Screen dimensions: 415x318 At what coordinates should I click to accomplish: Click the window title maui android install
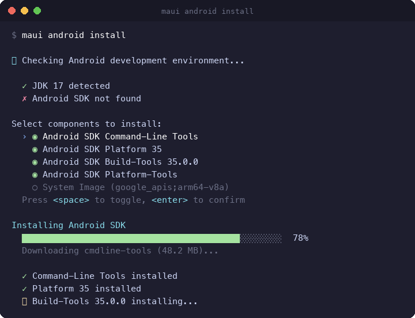(x=207, y=11)
